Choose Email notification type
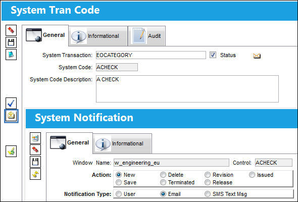Image resolution: width=298 pixels, height=202 pixels. (x=163, y=194)
